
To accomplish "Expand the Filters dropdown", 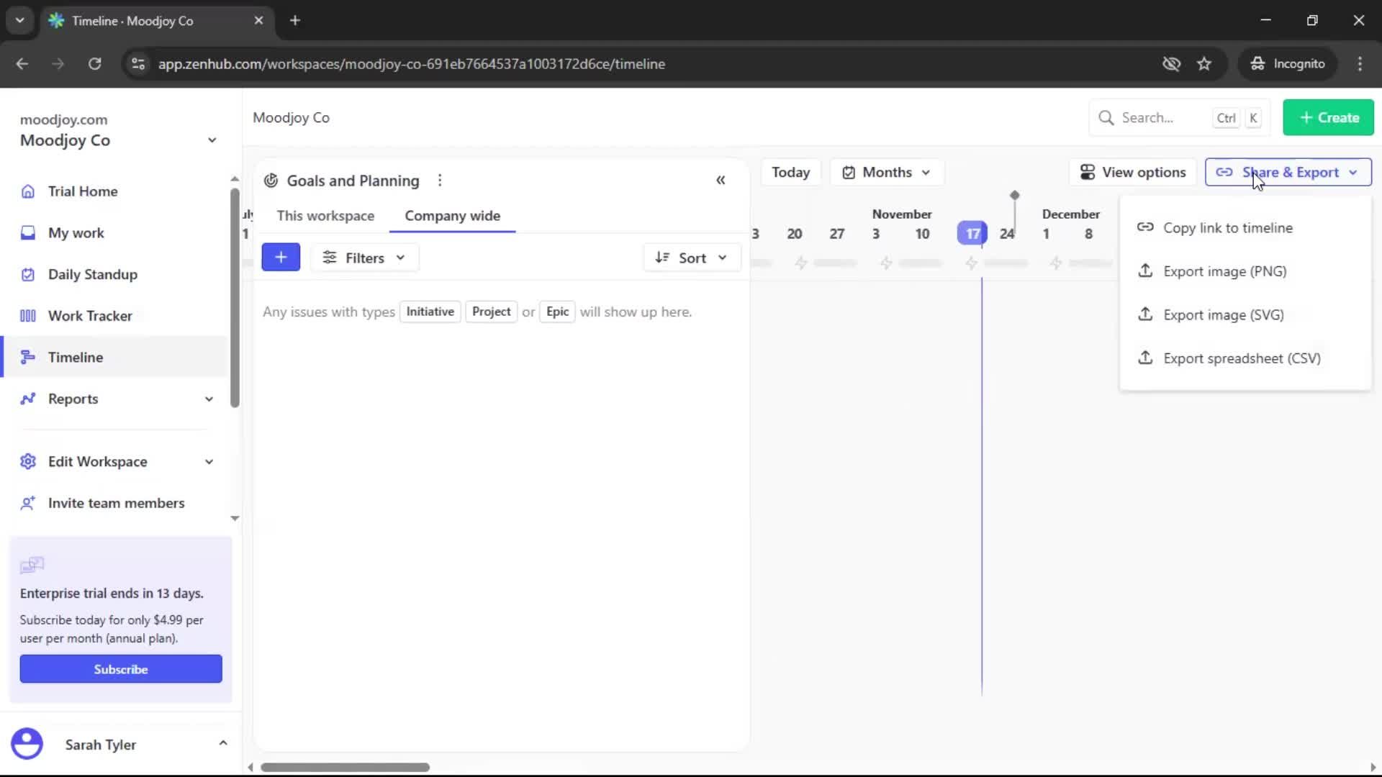I will coord(364,257).
